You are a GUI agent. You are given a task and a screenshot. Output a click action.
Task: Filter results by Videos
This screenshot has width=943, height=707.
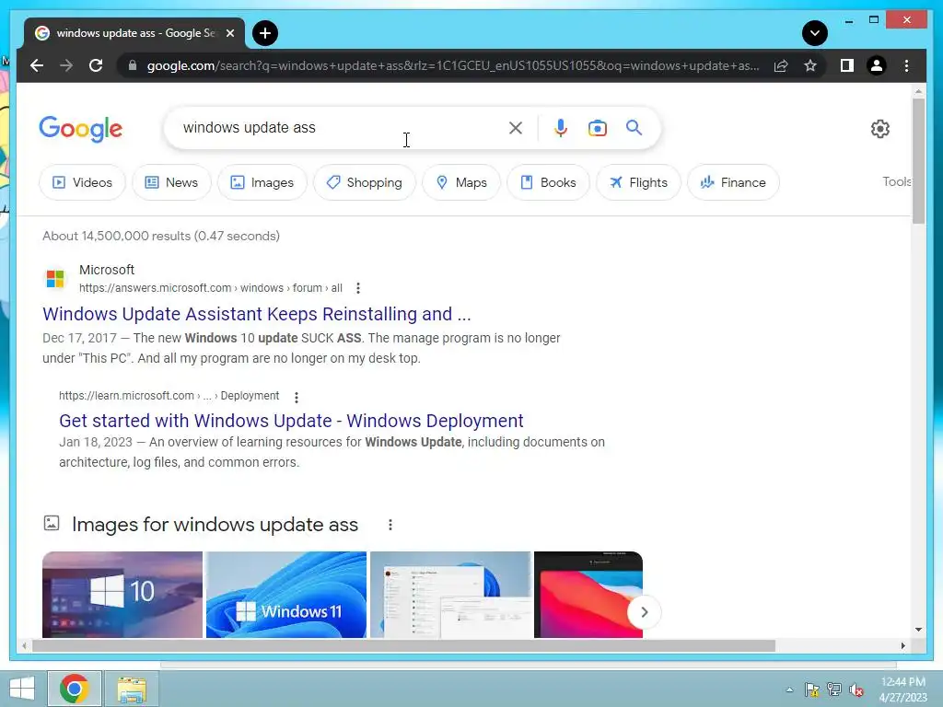(x=82, y=182)
